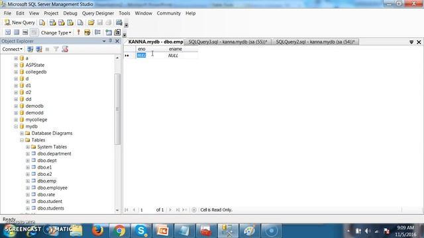
Task: Switch to the SQLQuery3.sql tab
Action: coord(228,42)
